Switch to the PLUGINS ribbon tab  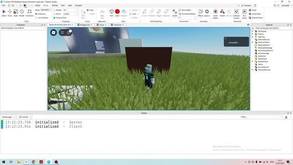tap(78, 5)
